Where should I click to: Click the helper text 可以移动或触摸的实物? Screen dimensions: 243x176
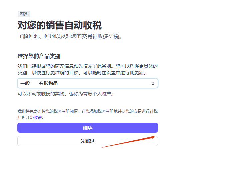42,94
